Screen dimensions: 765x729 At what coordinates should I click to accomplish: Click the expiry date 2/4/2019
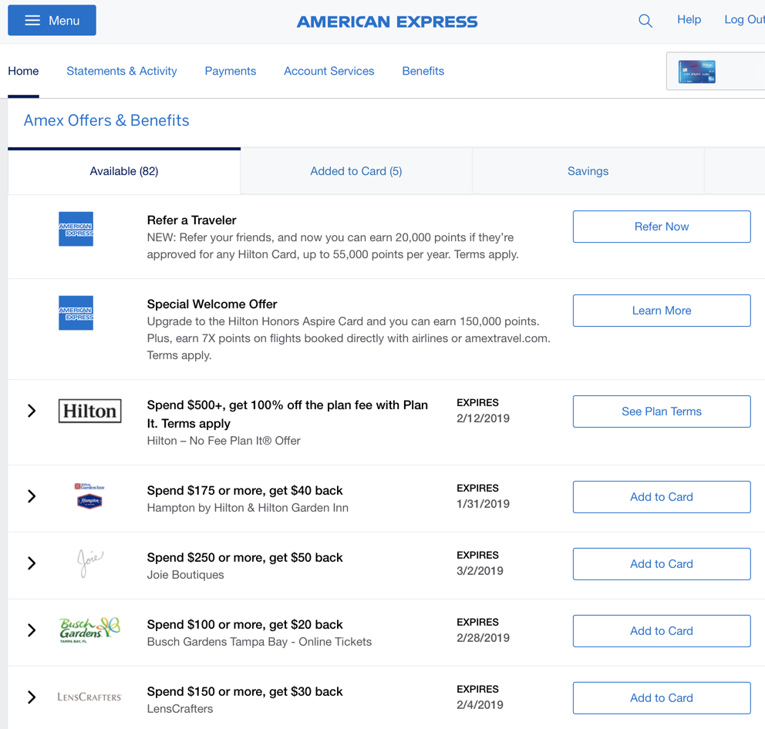pyautogui.click(x=480, y=704)
